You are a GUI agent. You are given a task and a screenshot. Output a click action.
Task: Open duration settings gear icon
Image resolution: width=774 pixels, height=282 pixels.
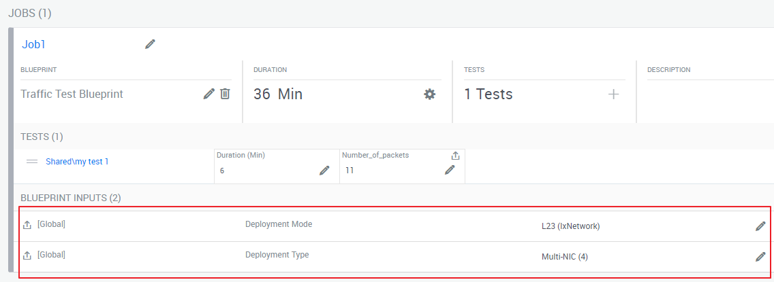(x=429, y=94)
